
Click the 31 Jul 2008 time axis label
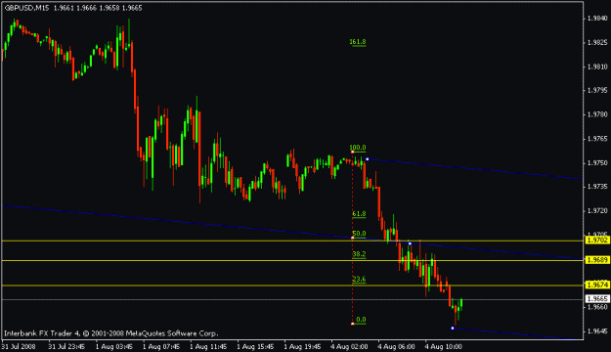pos(19,346)
